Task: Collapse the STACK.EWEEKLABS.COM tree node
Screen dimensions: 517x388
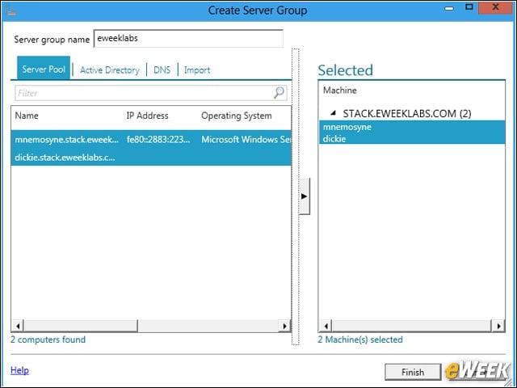Action: tap(334, 113)
